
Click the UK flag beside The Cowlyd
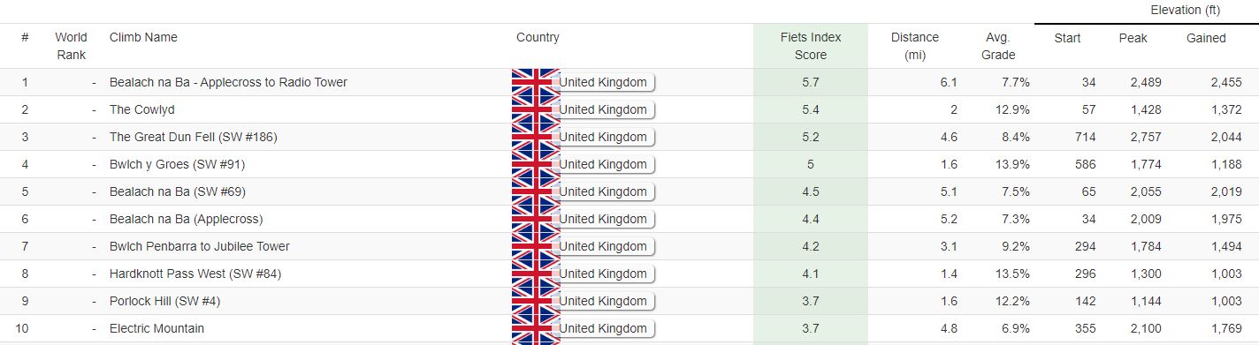pyautogui.click(x=536, y=109)
